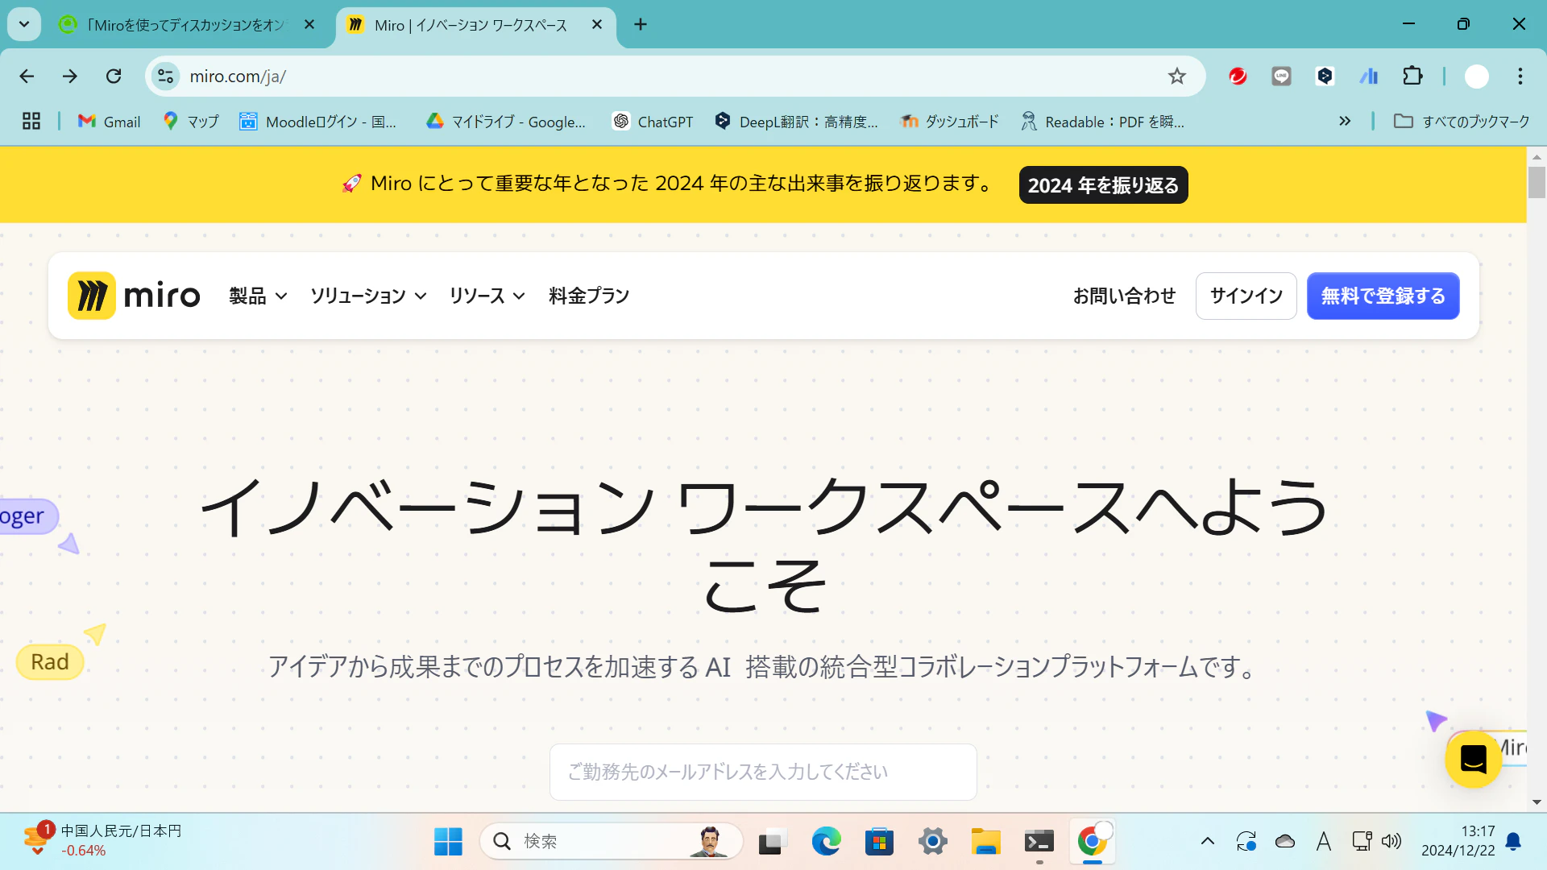Open the tab search dropdown arrow
The width and height of the screenshot is (1547, 870).
pyautogui.click(x=24, y=24)
